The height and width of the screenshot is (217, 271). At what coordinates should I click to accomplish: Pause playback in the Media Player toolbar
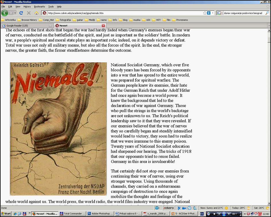[224, 214]
